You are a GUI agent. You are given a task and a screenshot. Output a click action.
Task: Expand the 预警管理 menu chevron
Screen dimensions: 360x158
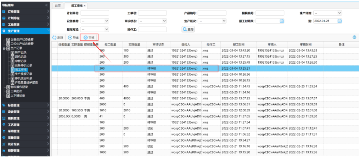coord(48,150)
